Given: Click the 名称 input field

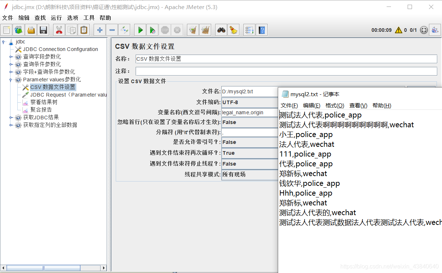Looking at the screenshot, I should 286,59.
